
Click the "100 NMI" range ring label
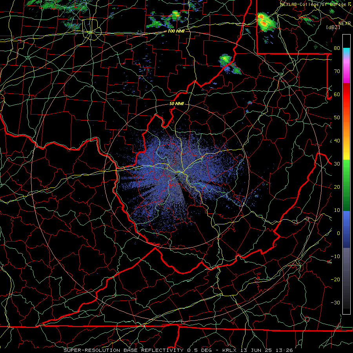(176, 31)
